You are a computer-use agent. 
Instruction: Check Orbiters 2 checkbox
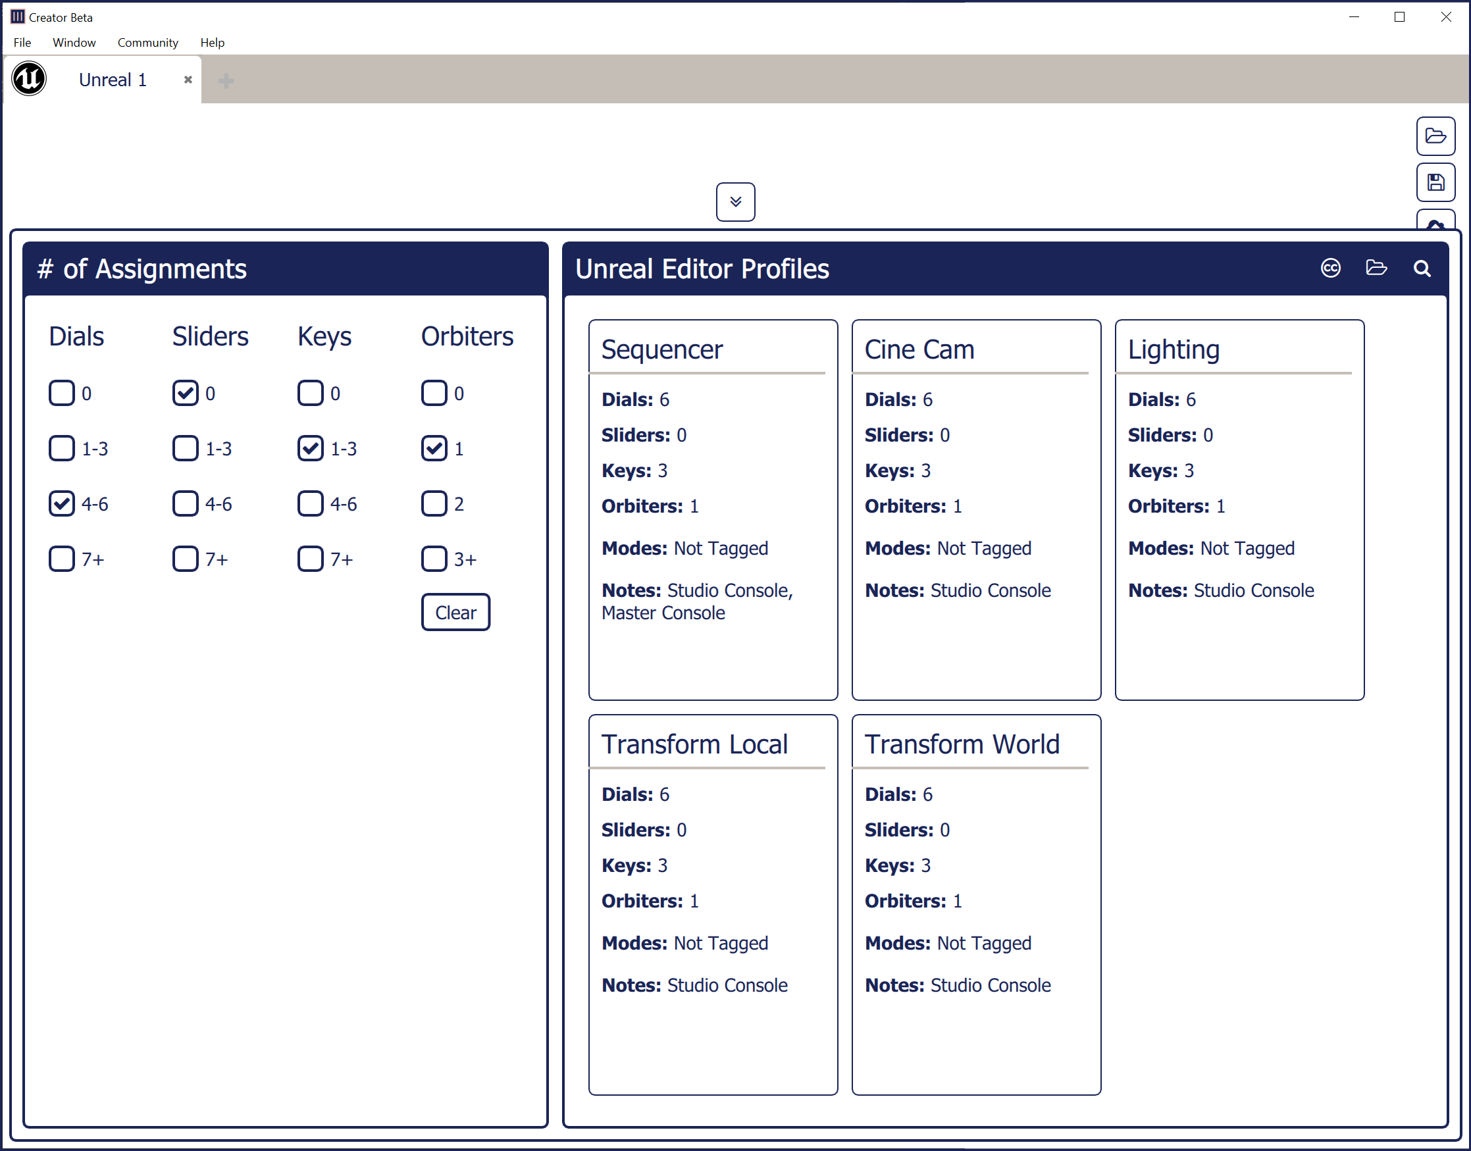pos(434,503)
